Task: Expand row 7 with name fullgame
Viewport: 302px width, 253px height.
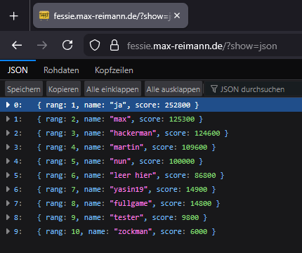Action: tap(8, 203)
